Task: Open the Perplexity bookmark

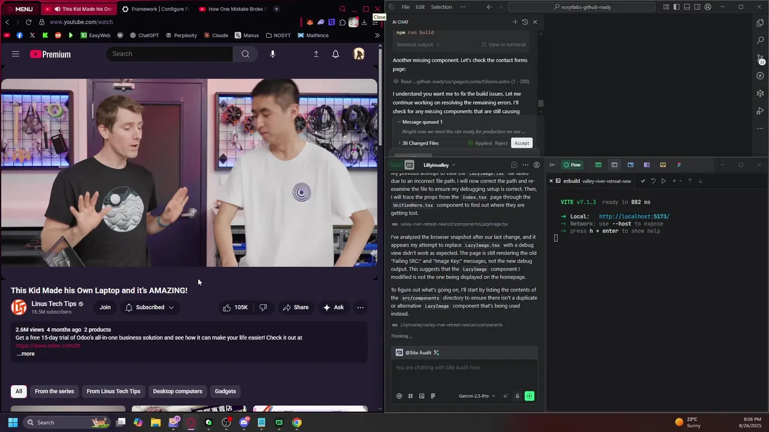Action: tap(181, 35)
